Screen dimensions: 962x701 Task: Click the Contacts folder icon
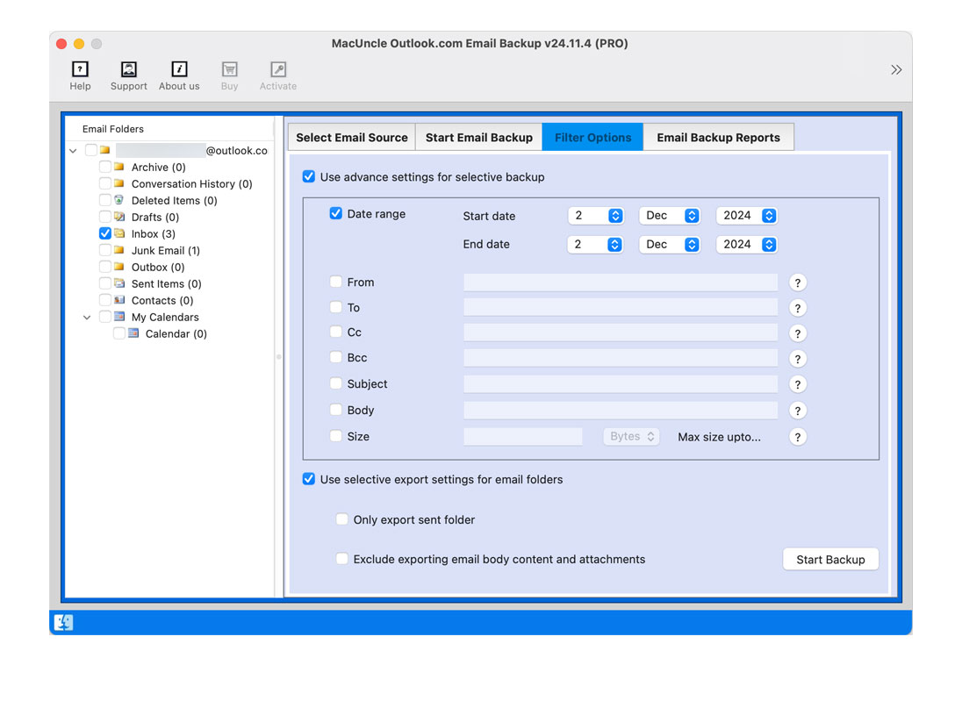tap(118, 300)
